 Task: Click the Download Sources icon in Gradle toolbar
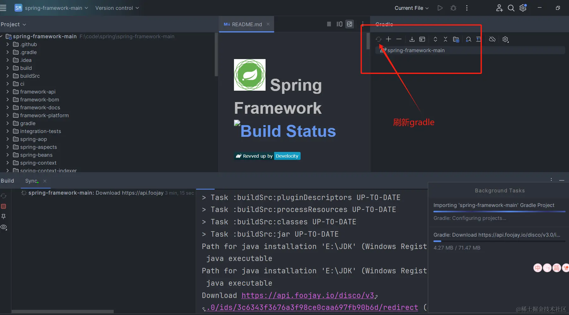point(412,39)
